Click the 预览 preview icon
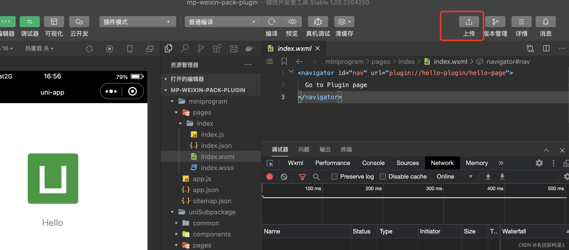569x250 pixels. tap(292, 22)
